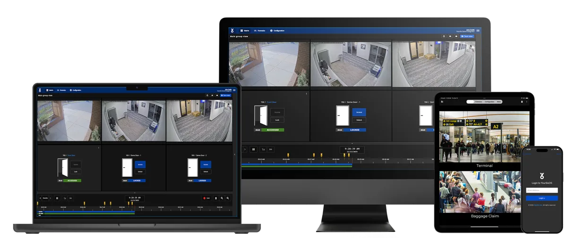This screenshot has height=245, width=567.
Task: Pause playback on the laptop
Action: pyautogui.click(x=57, y=198)
